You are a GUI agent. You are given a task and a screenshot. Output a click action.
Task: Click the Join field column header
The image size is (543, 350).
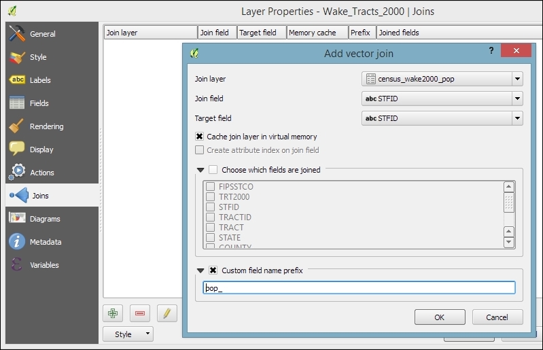(x=217, y=33)
